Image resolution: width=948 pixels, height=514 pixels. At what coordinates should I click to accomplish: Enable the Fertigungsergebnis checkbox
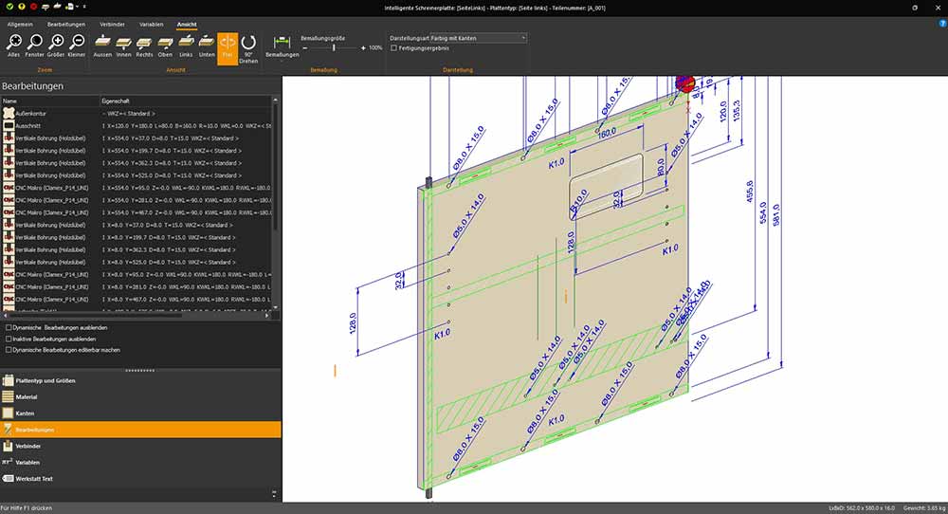394,48
